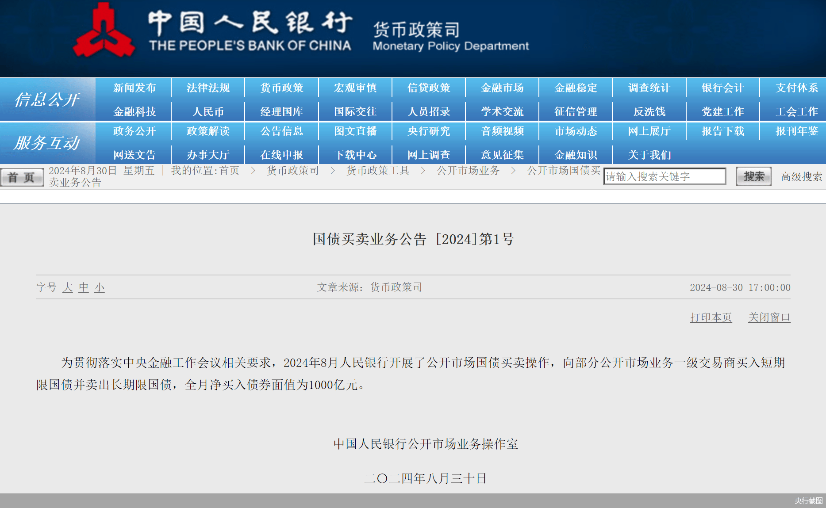The height and width of the screenshot is (508, 826).
Task: Click the 服务互动 section header
Action: pos(47,143)
